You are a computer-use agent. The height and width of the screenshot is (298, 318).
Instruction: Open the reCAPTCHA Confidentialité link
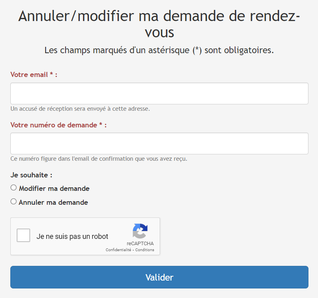118,250
